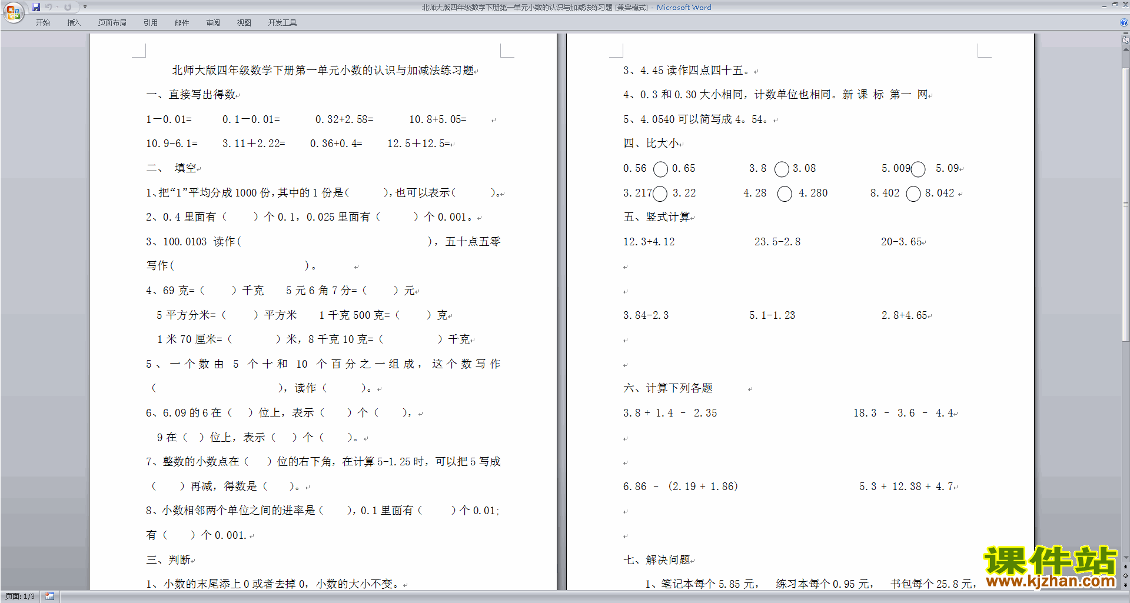Click the circle between 3.8 and 3.08
Image resolution: width=1130 pixels, height=603 pixels.
(782, 169)
